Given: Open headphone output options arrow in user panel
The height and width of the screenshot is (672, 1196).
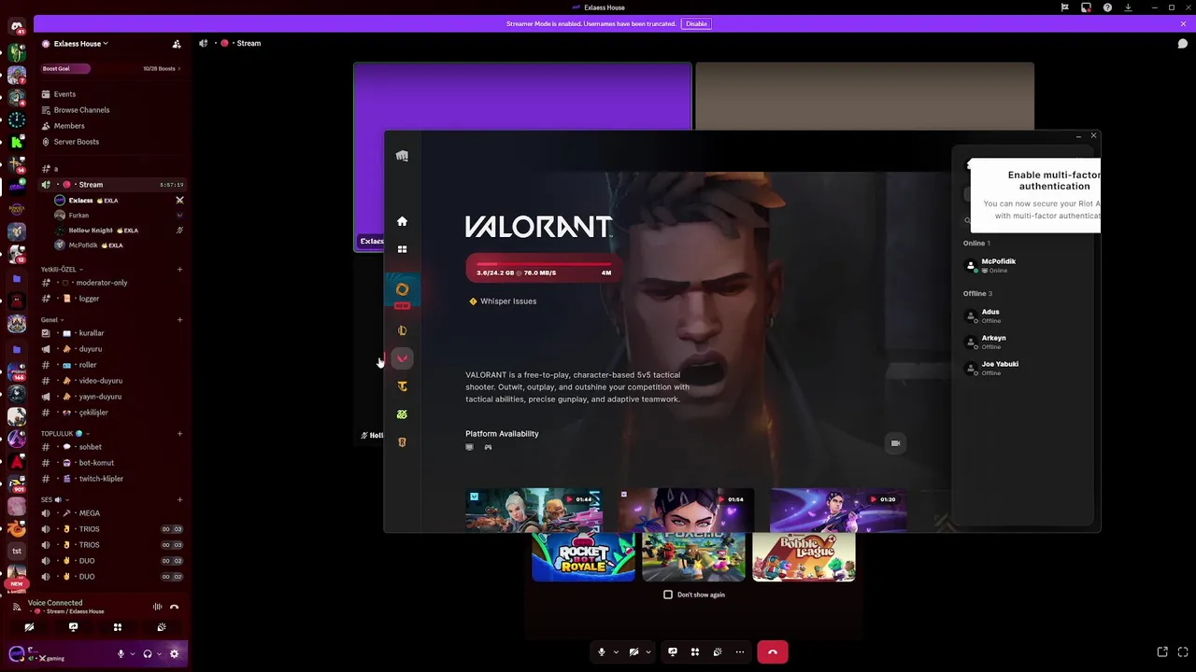Looking at the screenshot, I should point(160,653).
